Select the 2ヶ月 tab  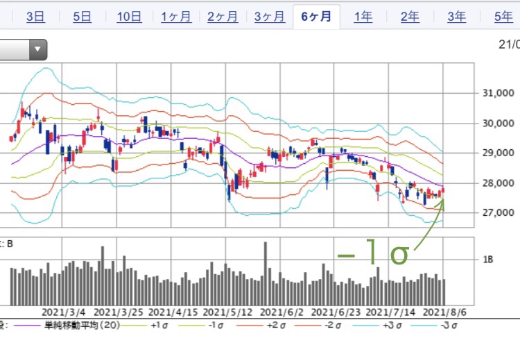pos(223,17)
